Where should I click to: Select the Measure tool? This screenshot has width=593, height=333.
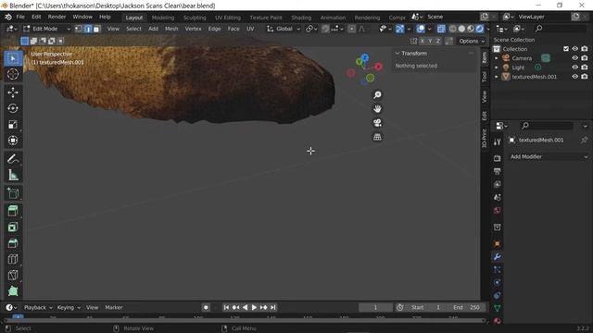coord(13,175)
